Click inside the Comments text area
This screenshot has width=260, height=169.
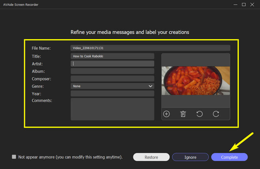click(x=112, y=109)
